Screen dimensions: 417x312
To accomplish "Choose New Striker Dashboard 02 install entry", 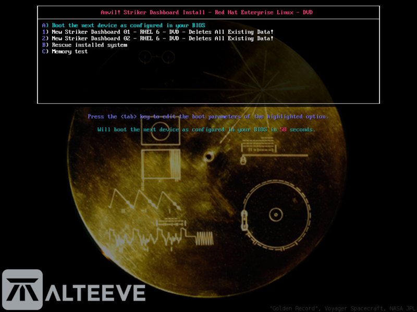I will click(x=157, y=39).
